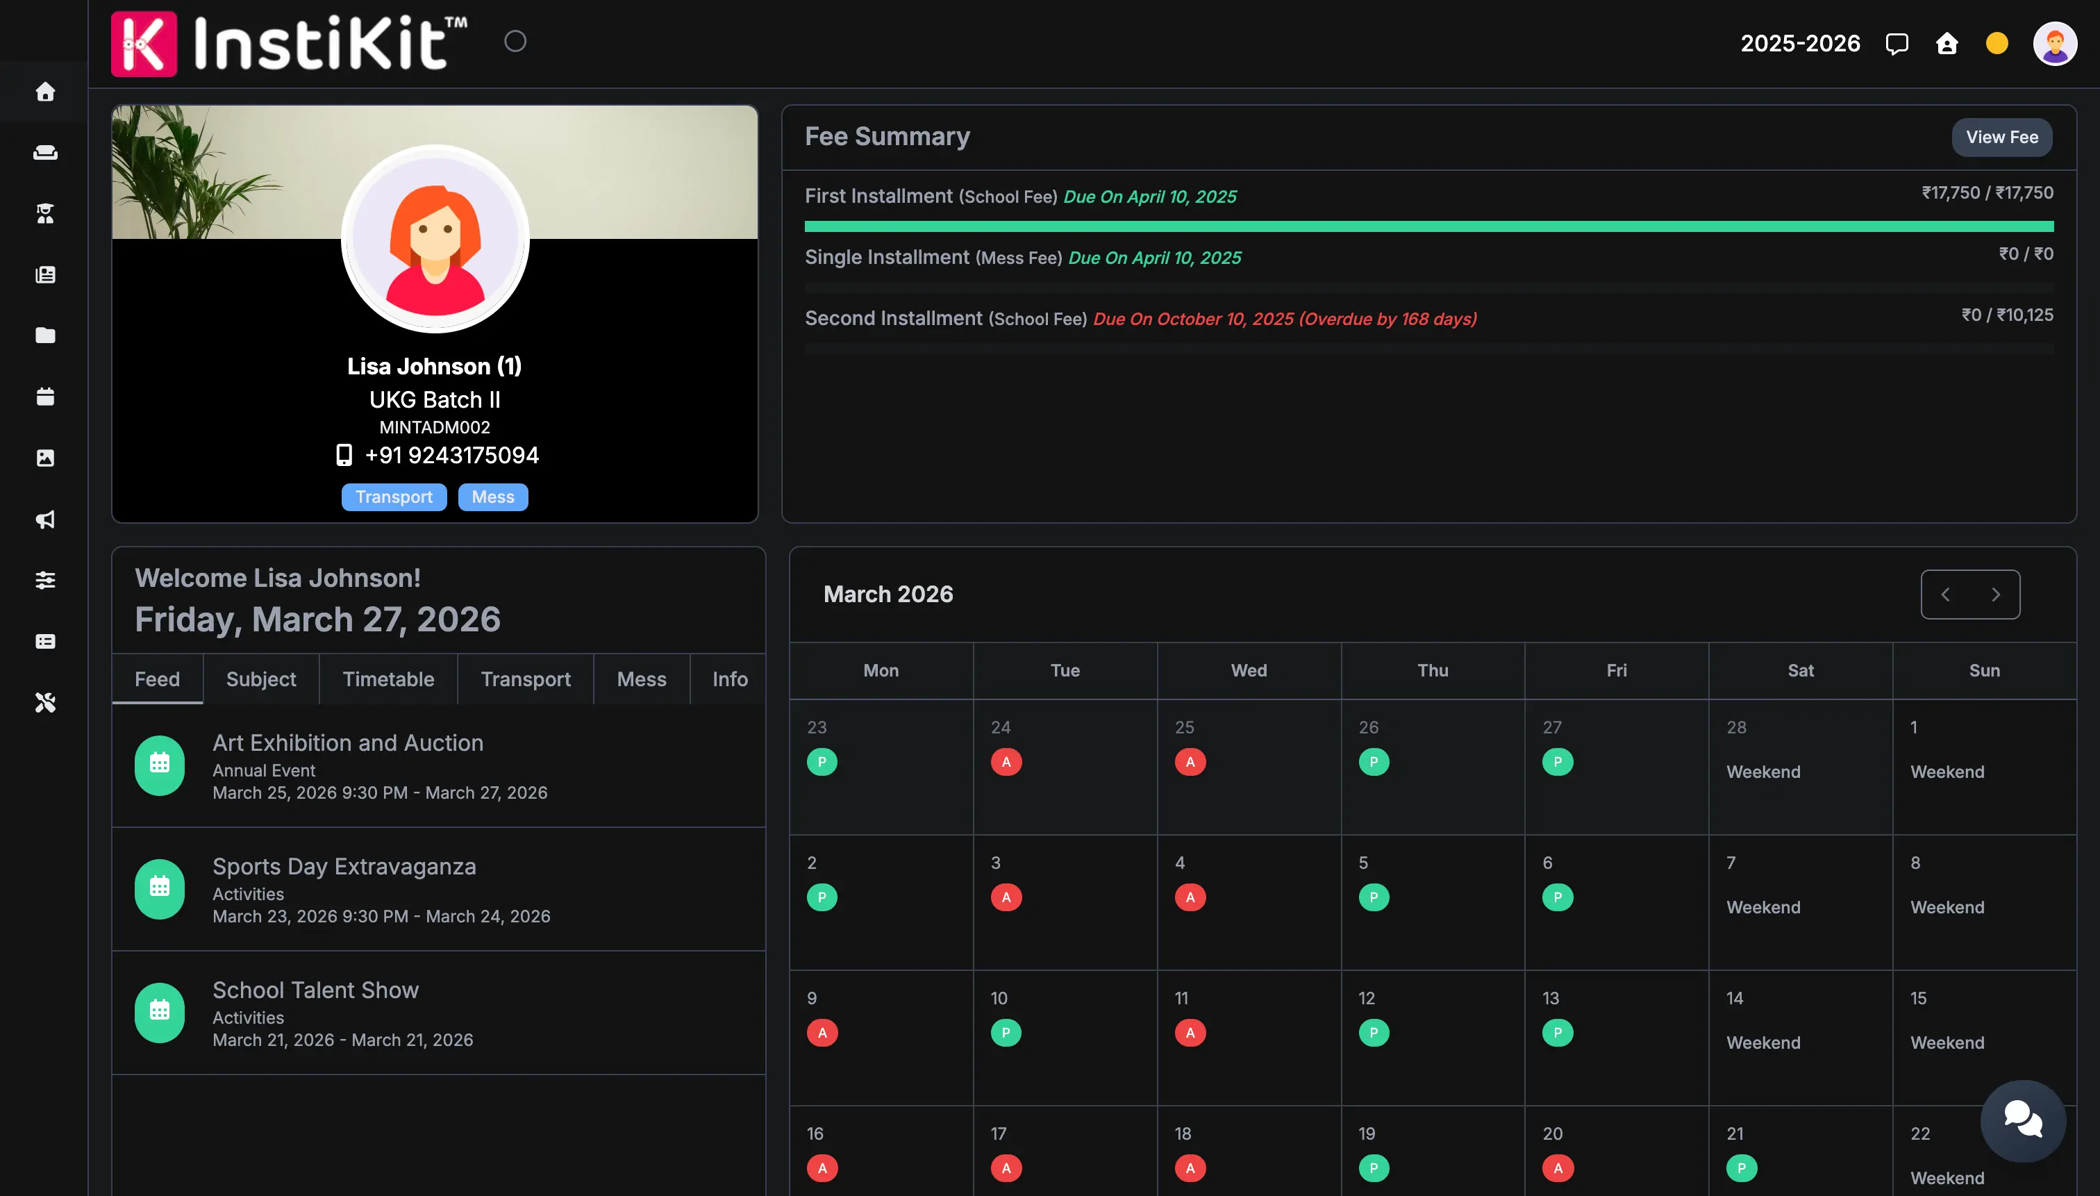The height and width of the screenshot is (1196, 2100).
Task: Click the First Installment progress bar
Action: coord(1429,224)
